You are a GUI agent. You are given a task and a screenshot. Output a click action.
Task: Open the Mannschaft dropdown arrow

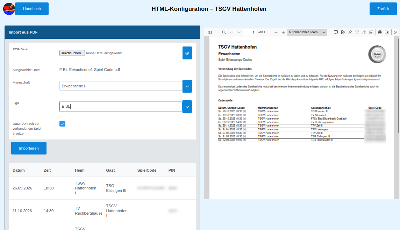187,86
